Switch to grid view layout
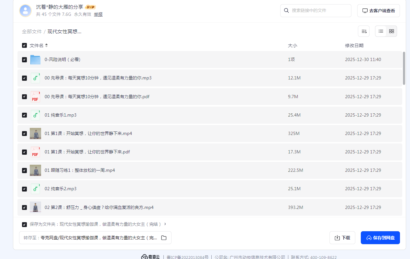The width and height of the screenshot is (410, 259). tap(392, 31)
